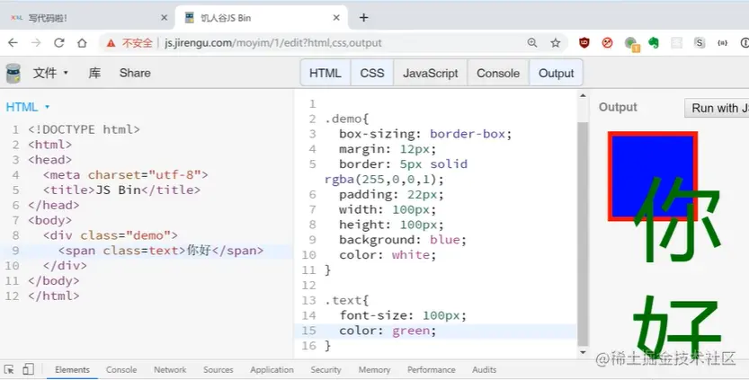Open the 库 library menu

tap(94, 73)
